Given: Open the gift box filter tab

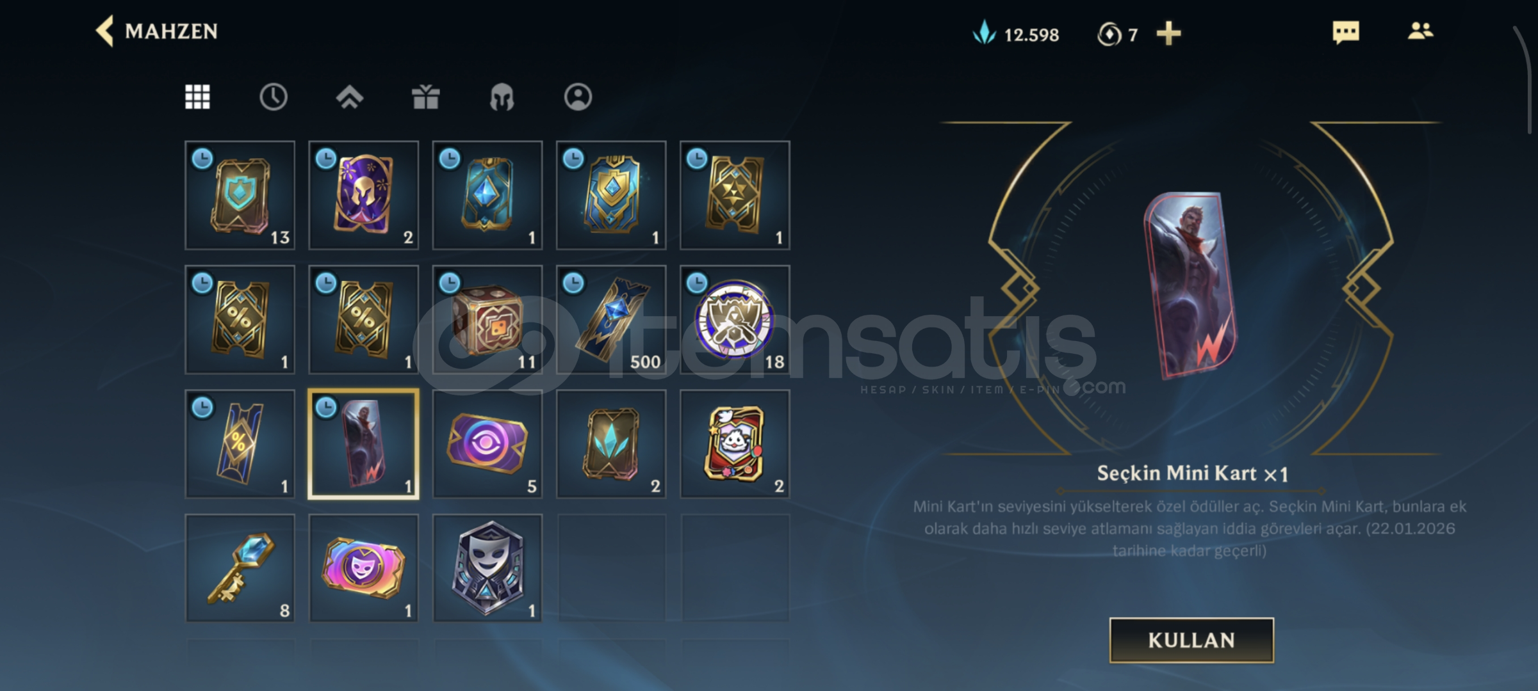Looking at the screenshot, I should click(425, 97).
